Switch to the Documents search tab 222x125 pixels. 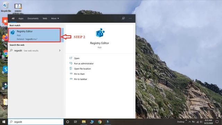point(33,18)
